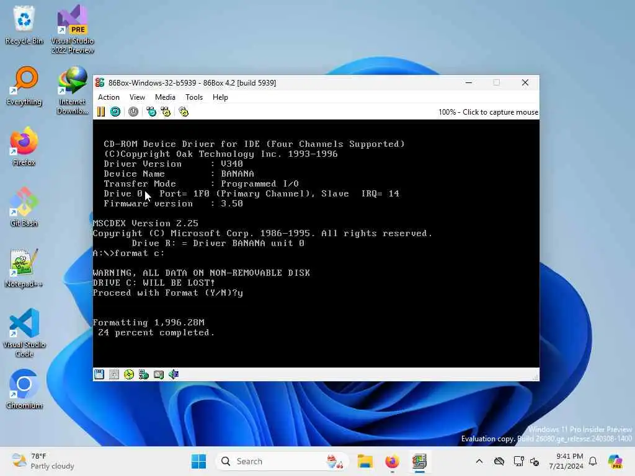Open the weather widget showing 78°F
The height and width of the screenshot is (476, 635).
43,461
